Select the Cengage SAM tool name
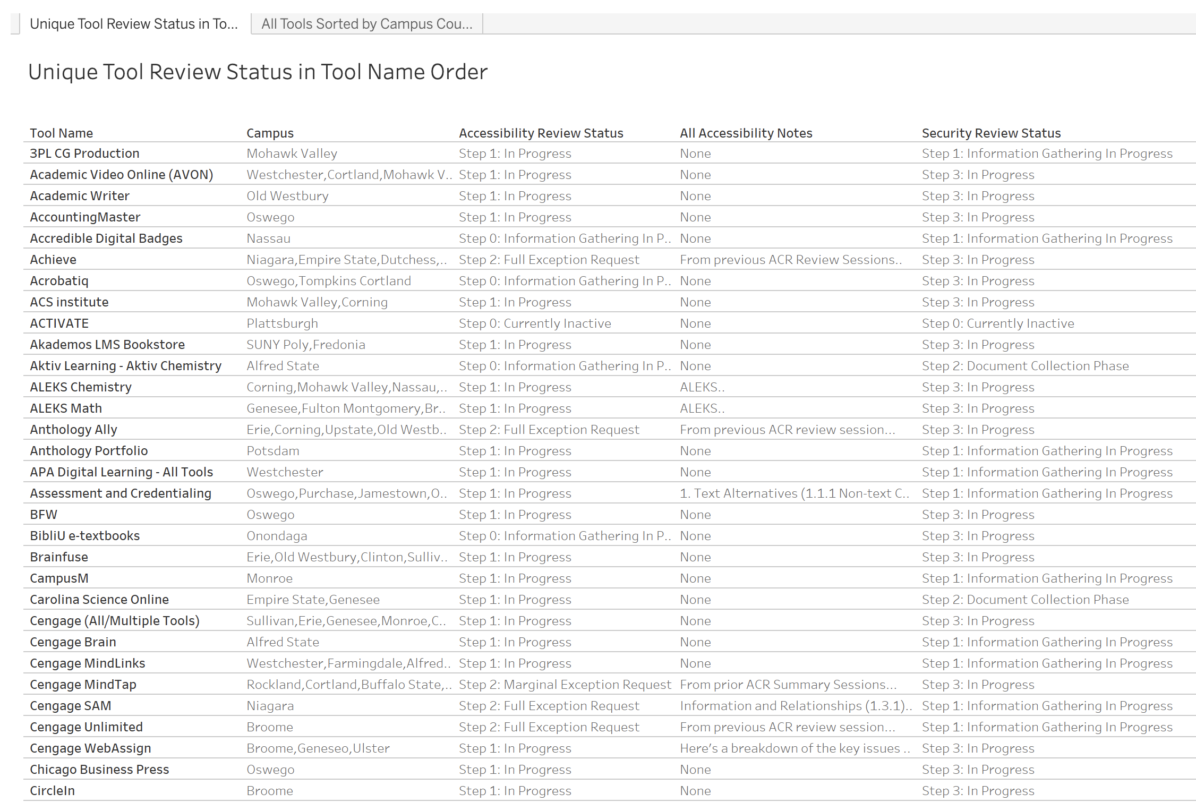Viewport: 1196px width, 802px height. (71, 706)
